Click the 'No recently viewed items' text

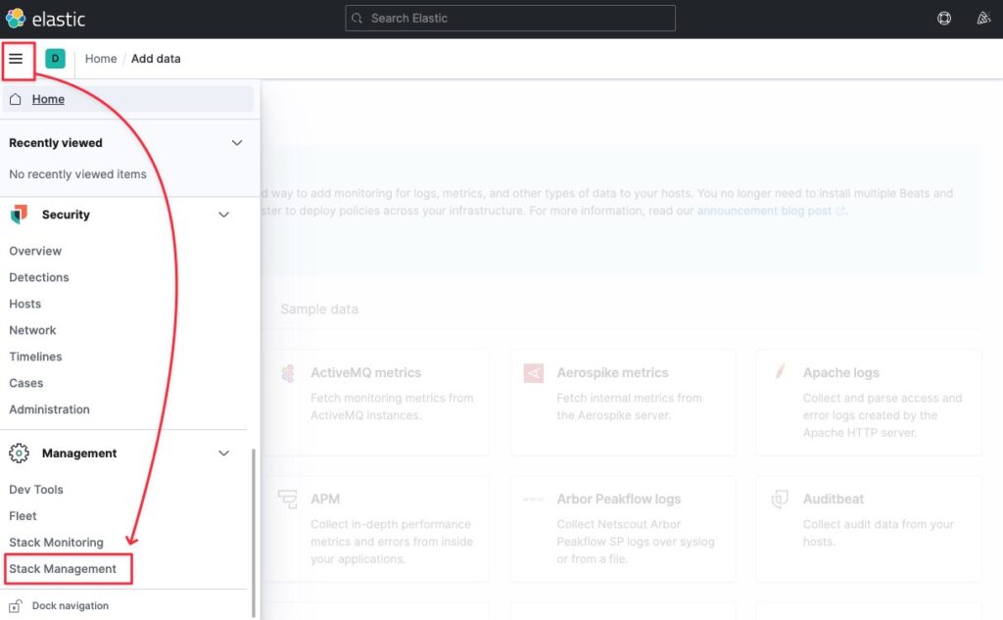tap(77, 174)
